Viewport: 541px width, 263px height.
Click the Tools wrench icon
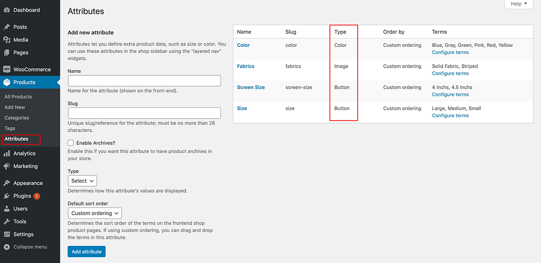(x=7, y=221)
